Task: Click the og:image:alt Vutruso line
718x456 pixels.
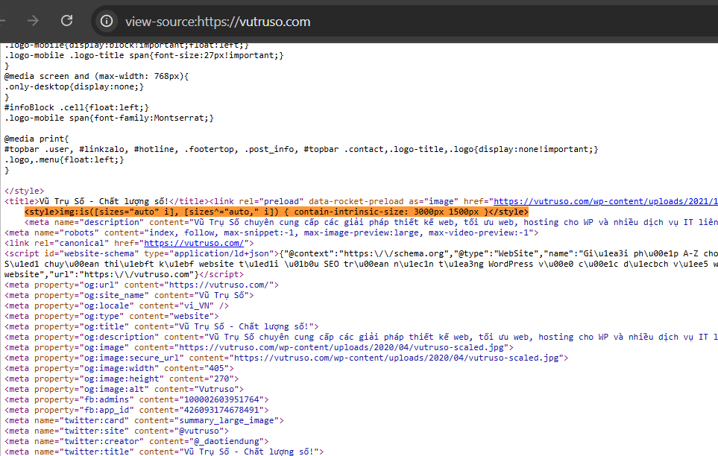Action: [x=124, y=390]
